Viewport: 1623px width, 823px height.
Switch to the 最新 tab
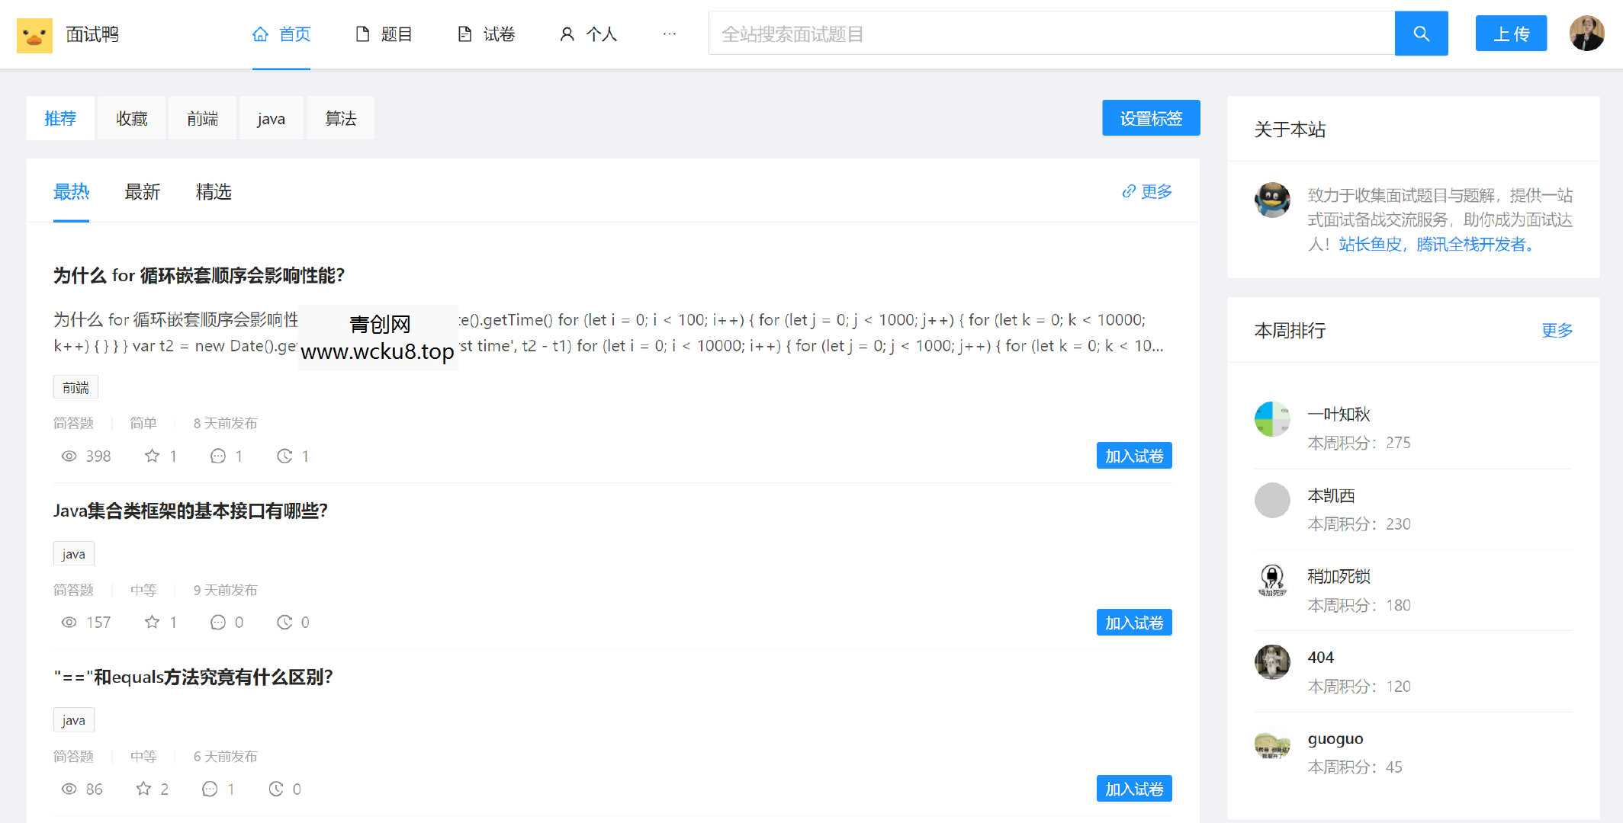click(x=142, y=192)
